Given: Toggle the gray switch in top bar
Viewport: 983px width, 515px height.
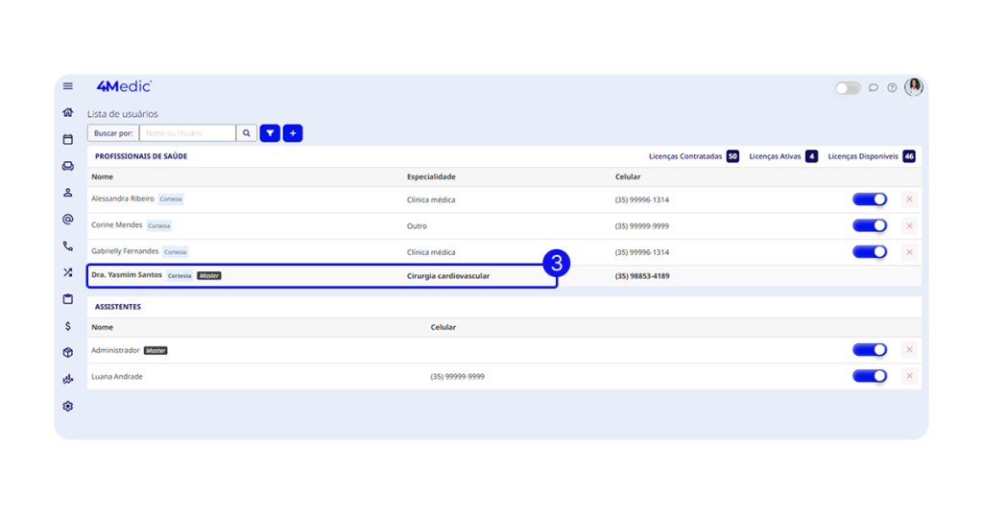Looking at the screenshot, I should pos(848,87).
